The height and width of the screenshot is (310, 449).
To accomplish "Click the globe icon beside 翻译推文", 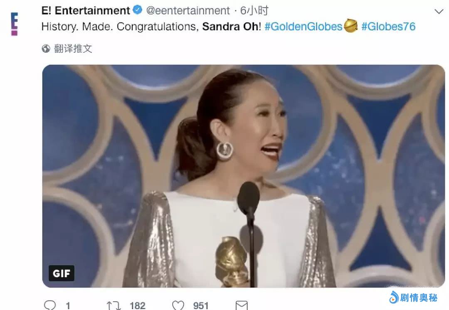I will click(x=46, y=49).
